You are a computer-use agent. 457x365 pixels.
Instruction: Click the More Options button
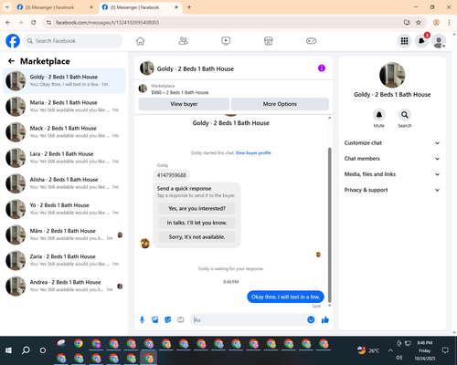[280, 104]
